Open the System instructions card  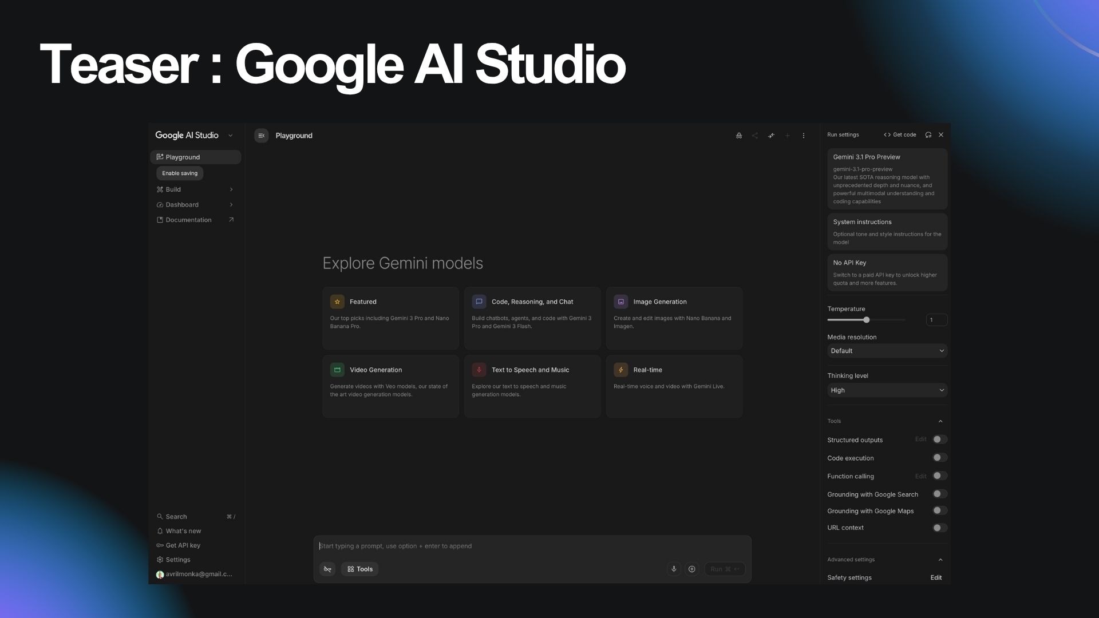(x=887, y=232)
